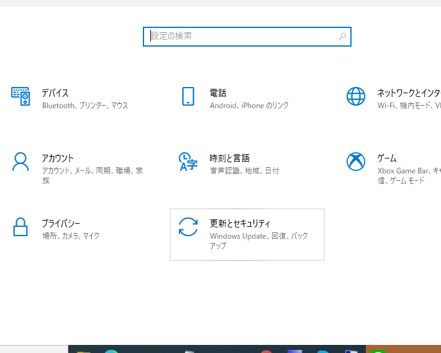441x353 pixels.
Task: Focus the 設定の検索 search field
Action: [x=247, y=37]
